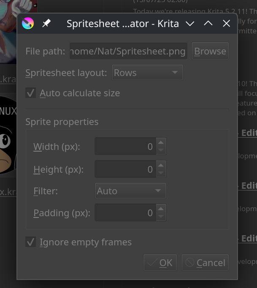
Task: Minimize dialog with the down chevron icon
Action: point(190,24)
